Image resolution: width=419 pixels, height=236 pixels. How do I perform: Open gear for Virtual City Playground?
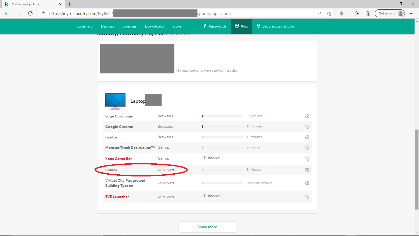(x=307, y=183)
